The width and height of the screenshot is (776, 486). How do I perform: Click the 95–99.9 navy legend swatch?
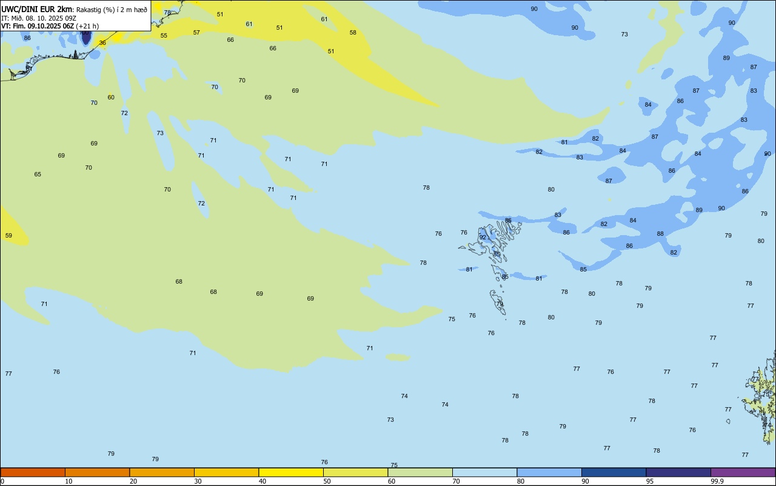click(x=678, y=472)
